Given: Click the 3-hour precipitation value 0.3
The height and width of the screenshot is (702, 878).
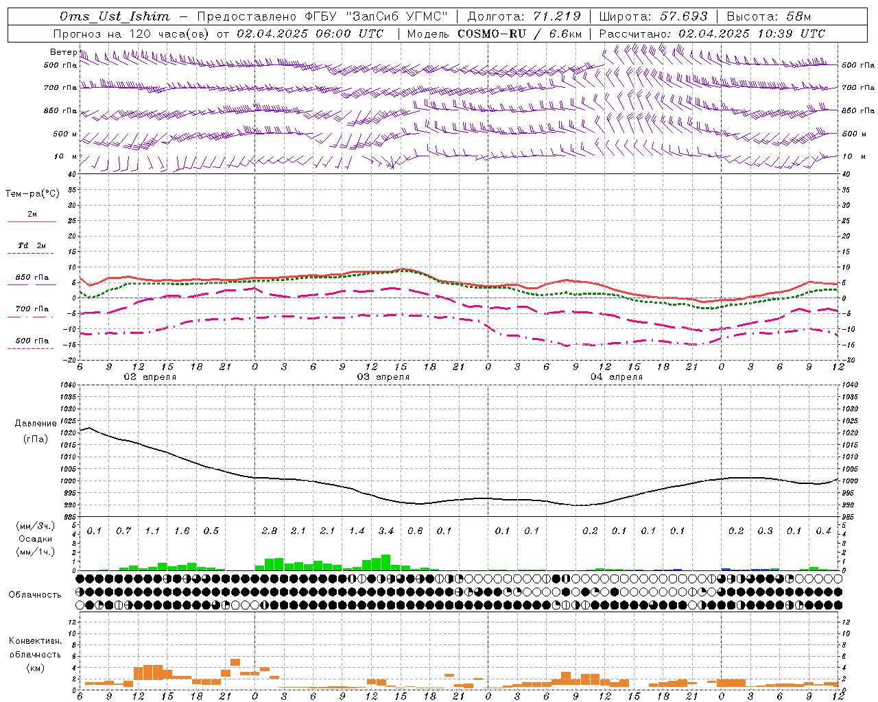Looking at the screenshot, I should pyautogui.click(x=765, y=531).
